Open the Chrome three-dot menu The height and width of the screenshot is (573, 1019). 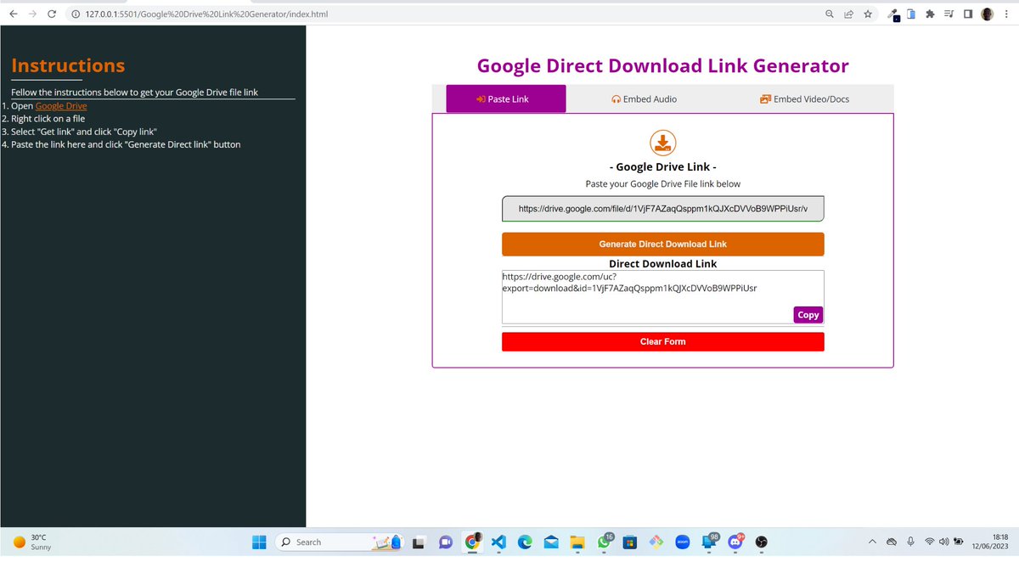1005,14
